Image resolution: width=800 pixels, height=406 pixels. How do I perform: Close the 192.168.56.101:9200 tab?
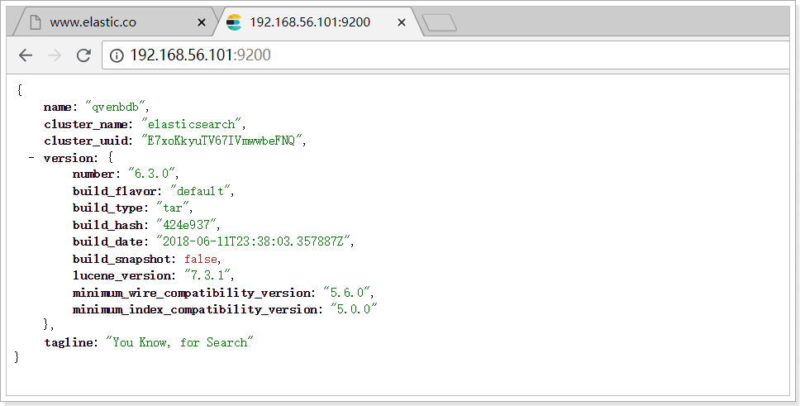pyautogui.click(x=402, y=22)
